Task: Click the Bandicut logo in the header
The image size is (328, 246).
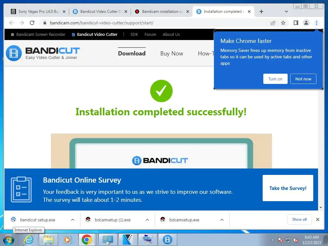Action: point(43,53)
